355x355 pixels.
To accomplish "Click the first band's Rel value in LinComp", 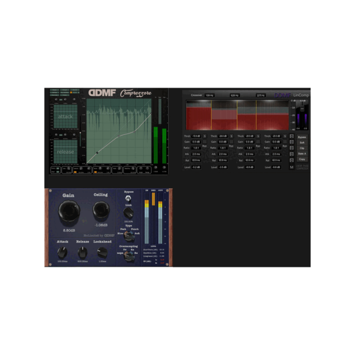I will [196, 160].
